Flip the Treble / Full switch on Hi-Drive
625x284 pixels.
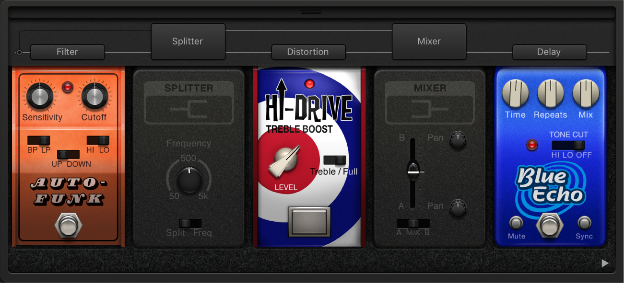tap(335, 160)
